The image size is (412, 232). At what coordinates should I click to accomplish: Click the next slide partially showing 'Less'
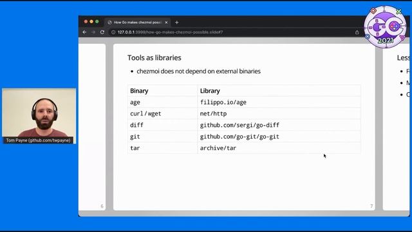[396, 127]
